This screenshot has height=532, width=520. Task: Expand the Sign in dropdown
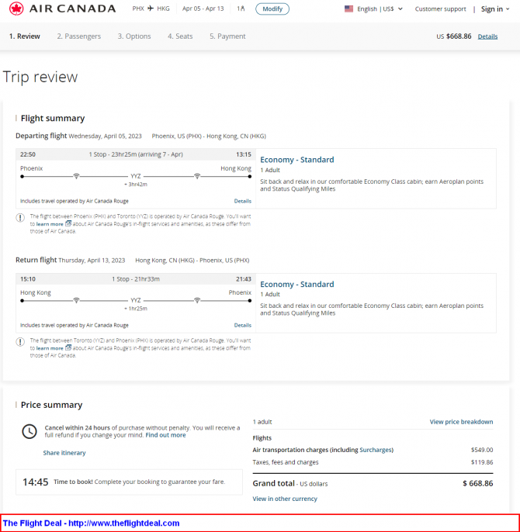(x=495, y=9)
